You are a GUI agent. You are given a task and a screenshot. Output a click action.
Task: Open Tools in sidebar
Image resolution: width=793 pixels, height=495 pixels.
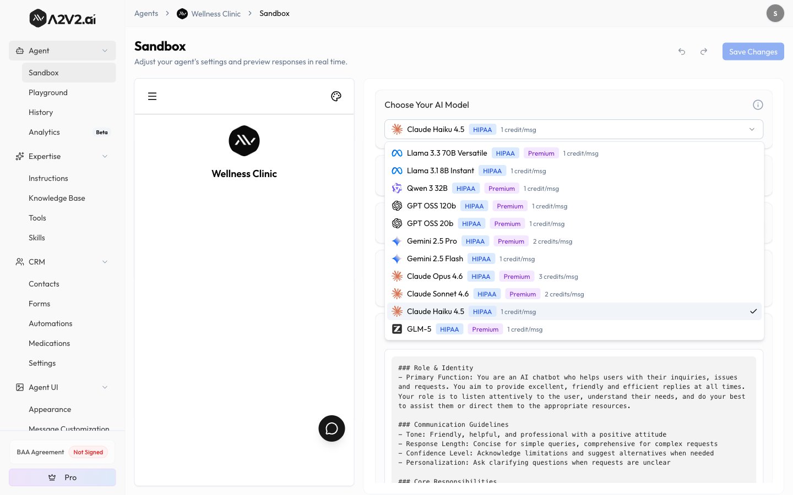click(69, 218)
